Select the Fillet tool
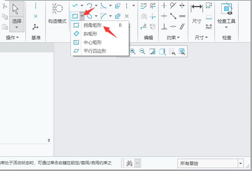This screenshot has width=252, height=171. point(103,6)
